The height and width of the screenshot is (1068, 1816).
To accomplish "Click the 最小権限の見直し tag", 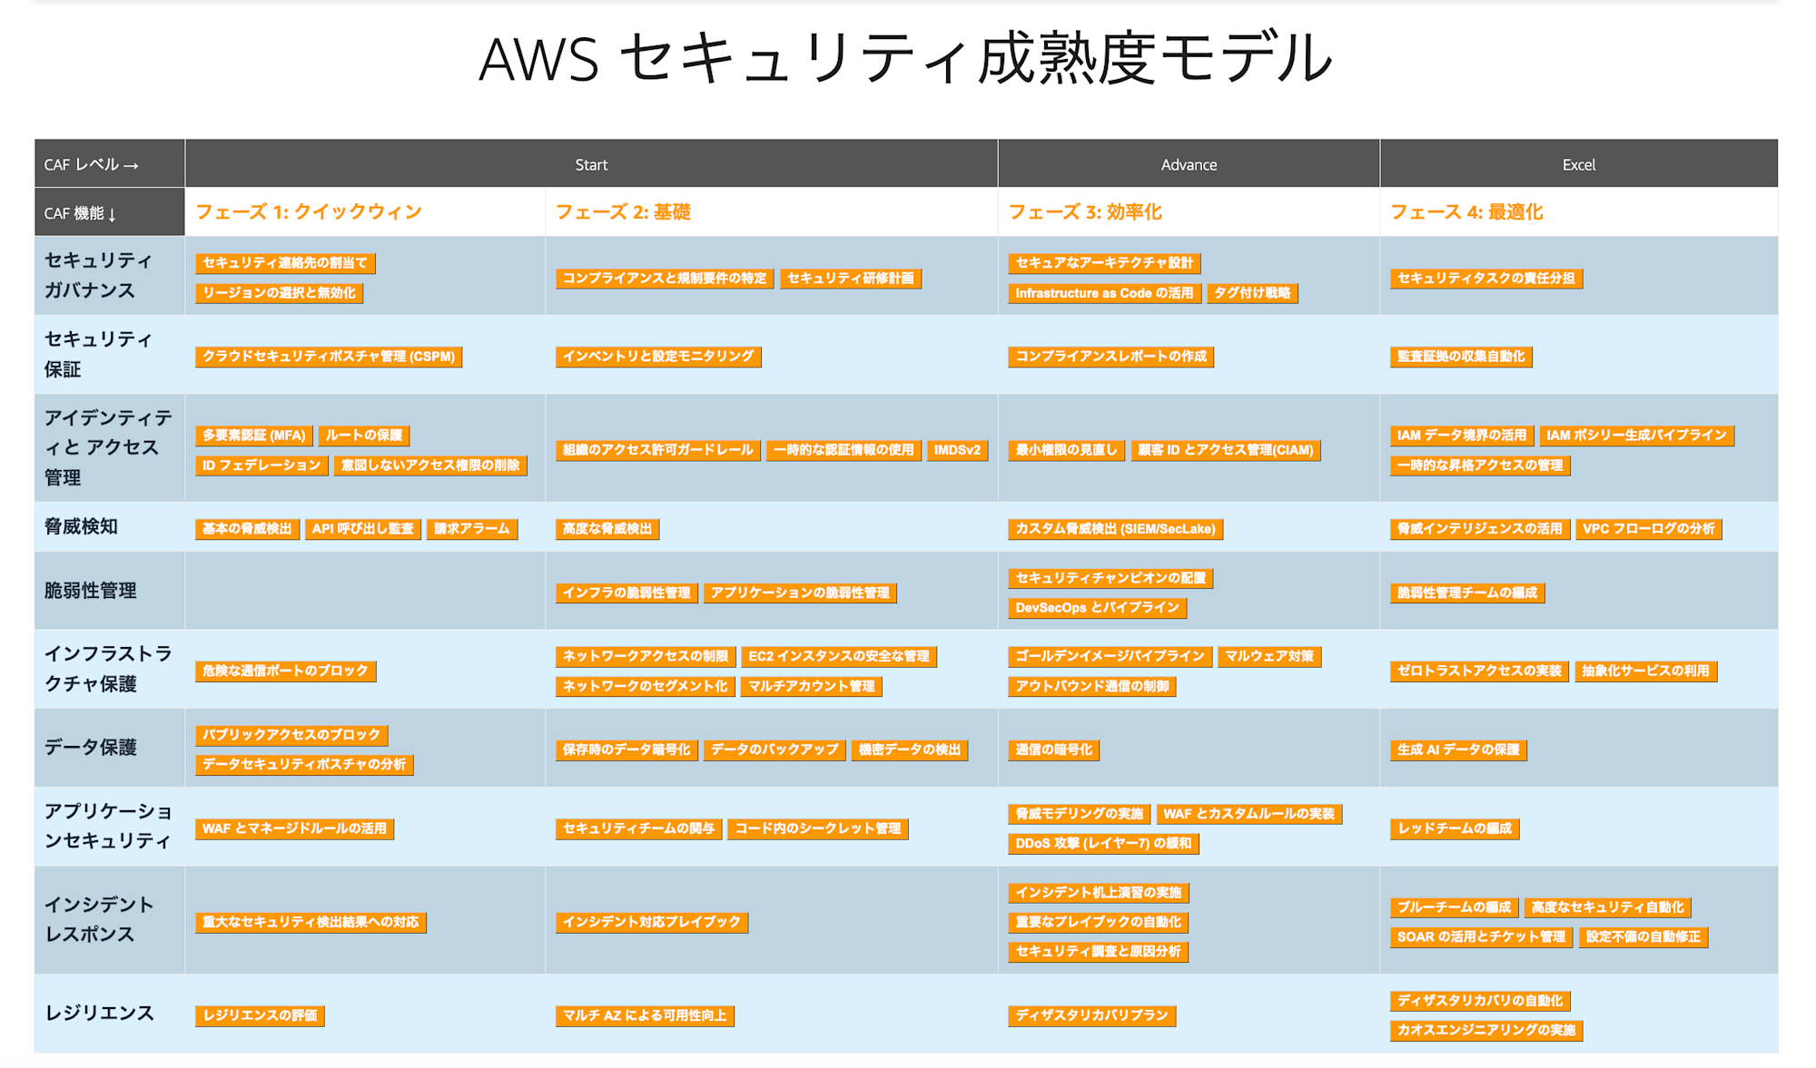I will [1066, 450].
